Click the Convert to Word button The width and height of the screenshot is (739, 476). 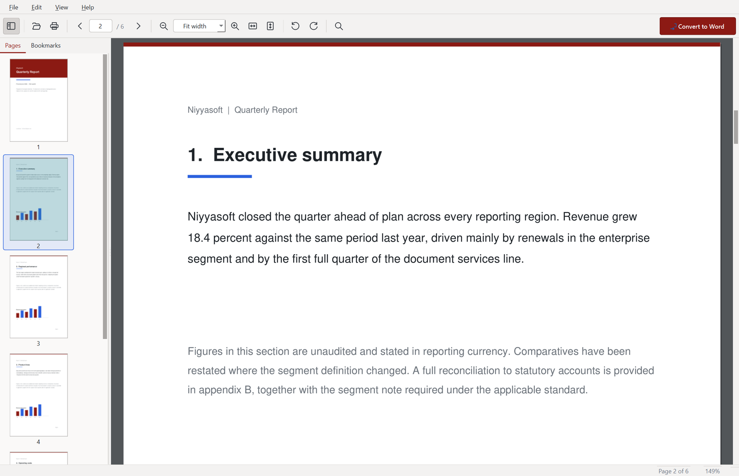pyautogui.click(x=697, y=26)
